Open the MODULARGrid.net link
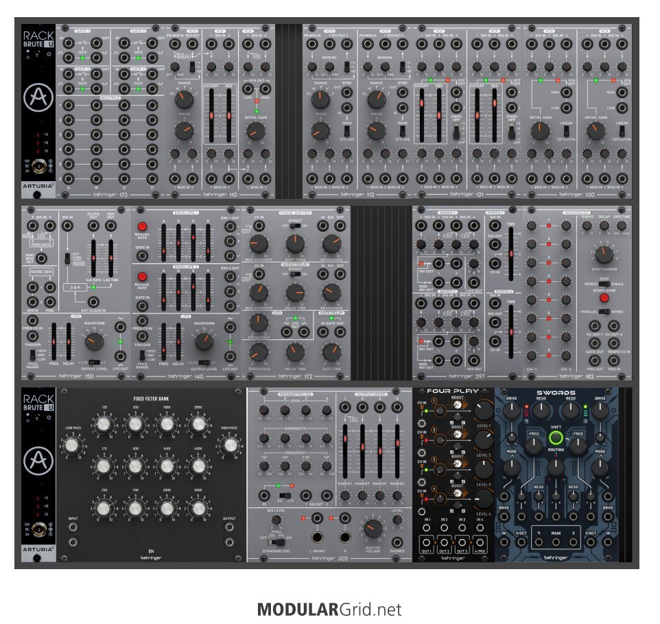Screen dimensions: 660x624 [x=329, y=609]
